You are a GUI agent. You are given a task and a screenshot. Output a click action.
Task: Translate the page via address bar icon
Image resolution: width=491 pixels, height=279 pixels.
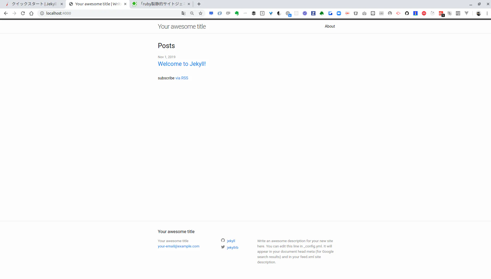point(183,13)
